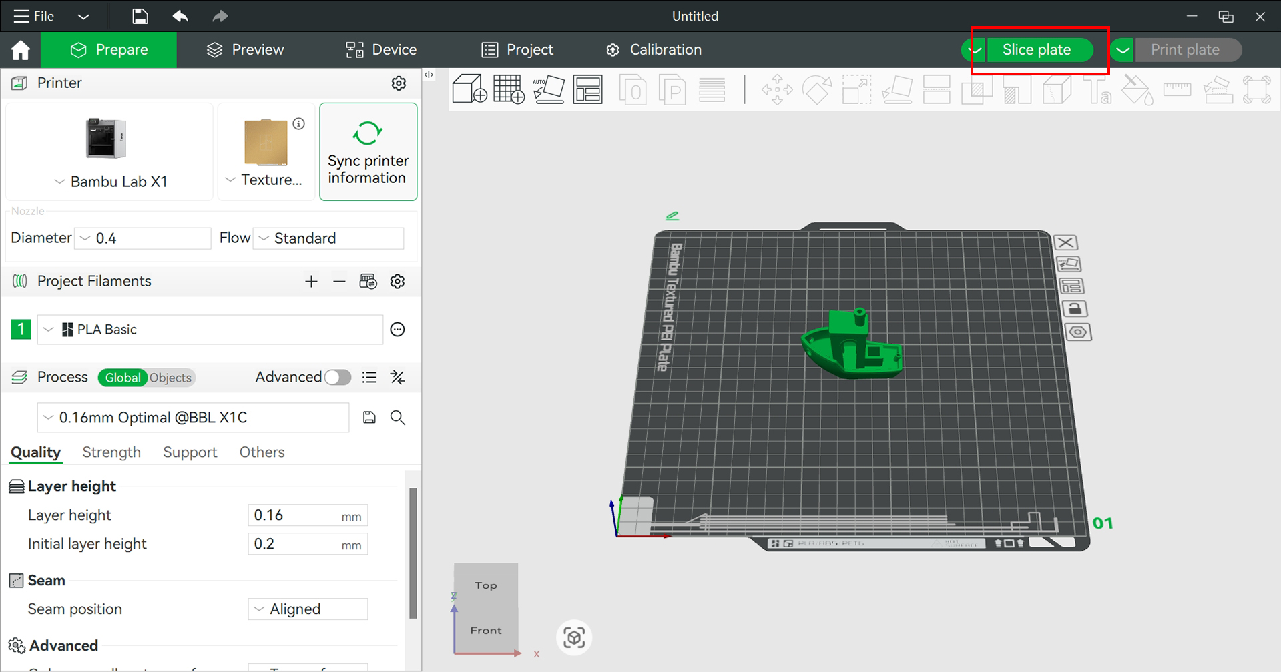Viewport: 1281px width, 672px height.
Task: Expand the Seam position dropdown
Action: (308, 609)
